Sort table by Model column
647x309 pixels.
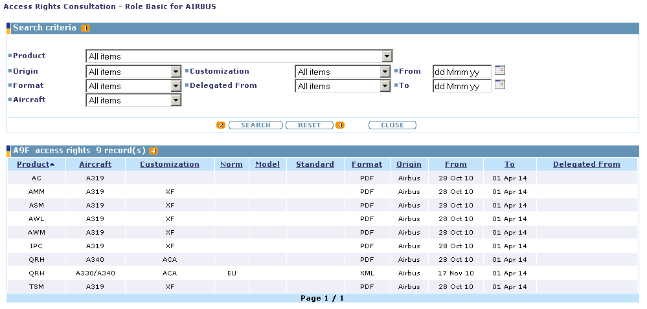(267, 164)
